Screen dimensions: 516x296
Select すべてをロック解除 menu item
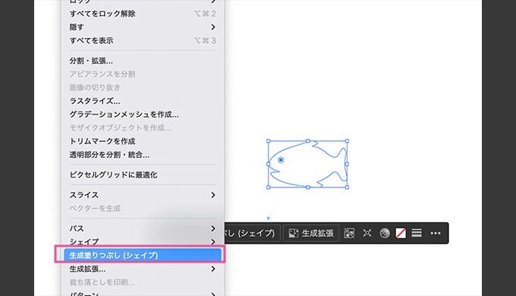click(x=143, y=14)
